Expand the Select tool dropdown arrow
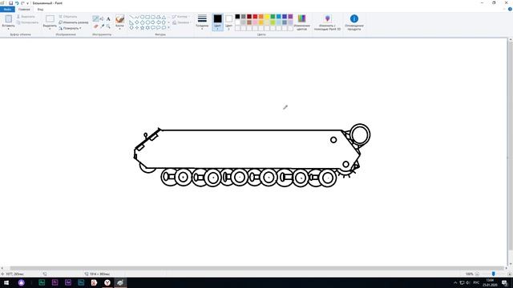The image size is (513, 288). click(x=50, y=29)
